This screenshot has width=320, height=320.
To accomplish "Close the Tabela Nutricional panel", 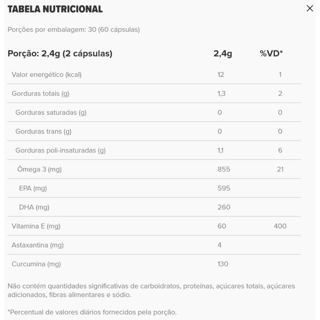I will click(310, 8).
